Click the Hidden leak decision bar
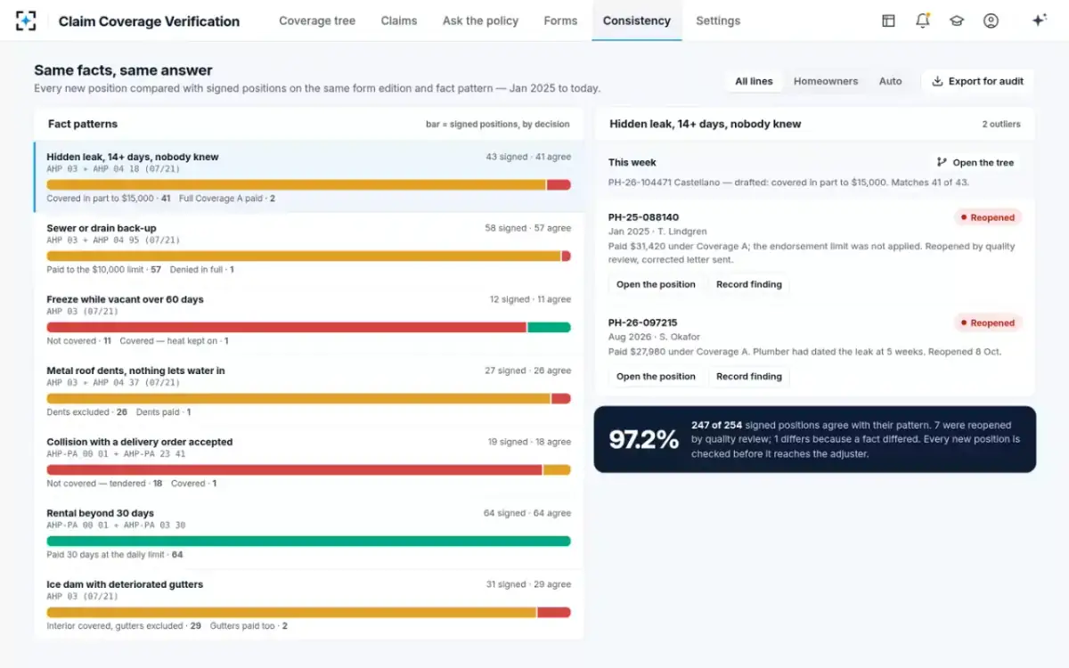 [x=308, y=185]
